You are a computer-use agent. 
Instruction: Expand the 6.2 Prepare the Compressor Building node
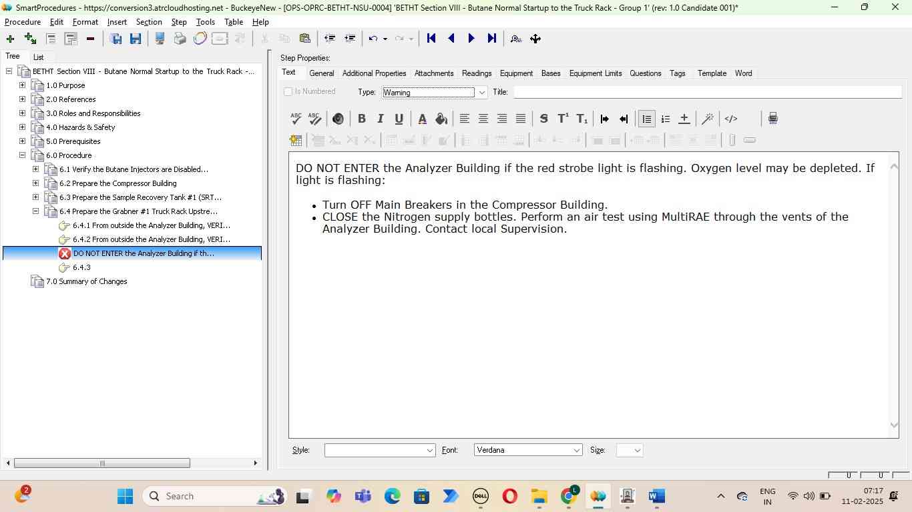coord(35,183)
